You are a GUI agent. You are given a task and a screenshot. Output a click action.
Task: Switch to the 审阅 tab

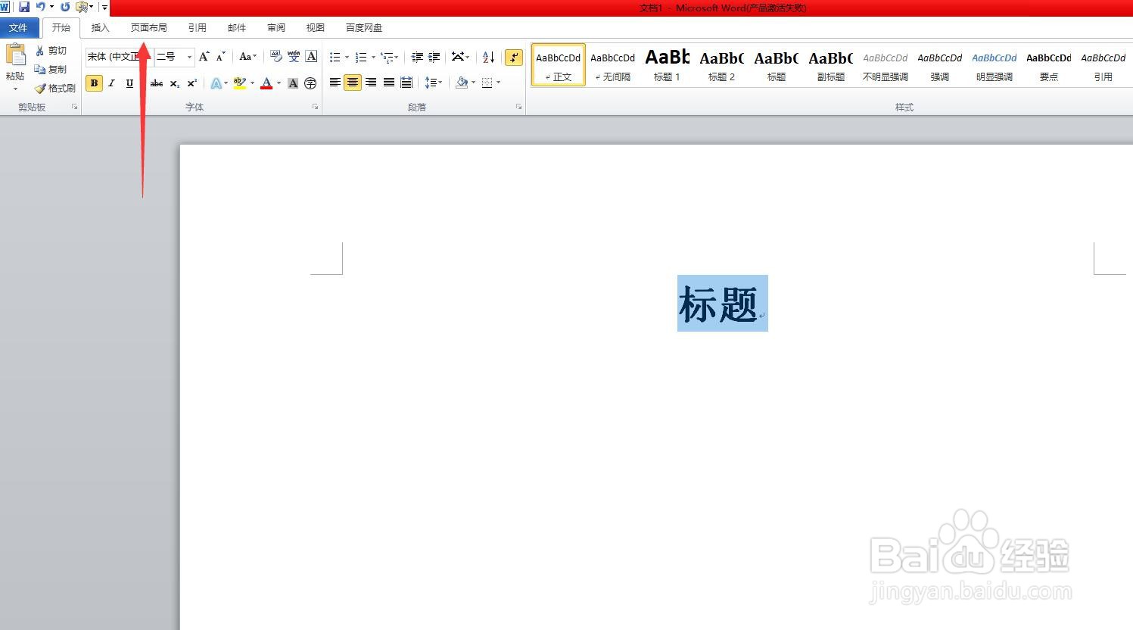[x=275, y=28]
